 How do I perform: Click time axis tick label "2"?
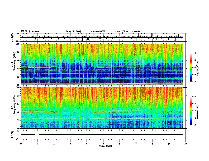coord(54,144)
